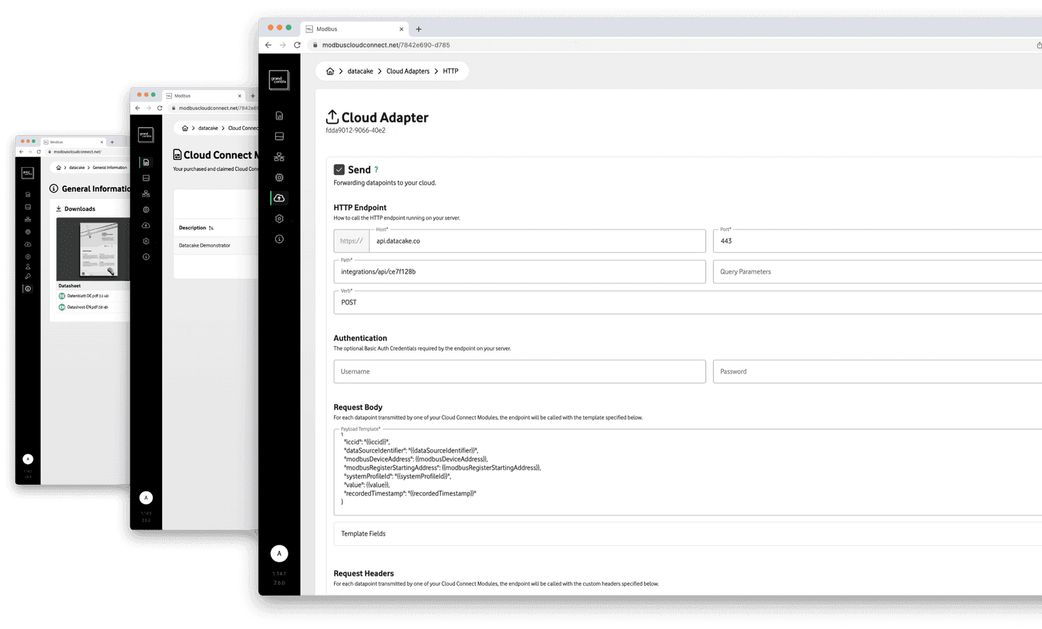Go back in the middle browser window
This screenshot has height=629, width=1042.
[138, 108]
